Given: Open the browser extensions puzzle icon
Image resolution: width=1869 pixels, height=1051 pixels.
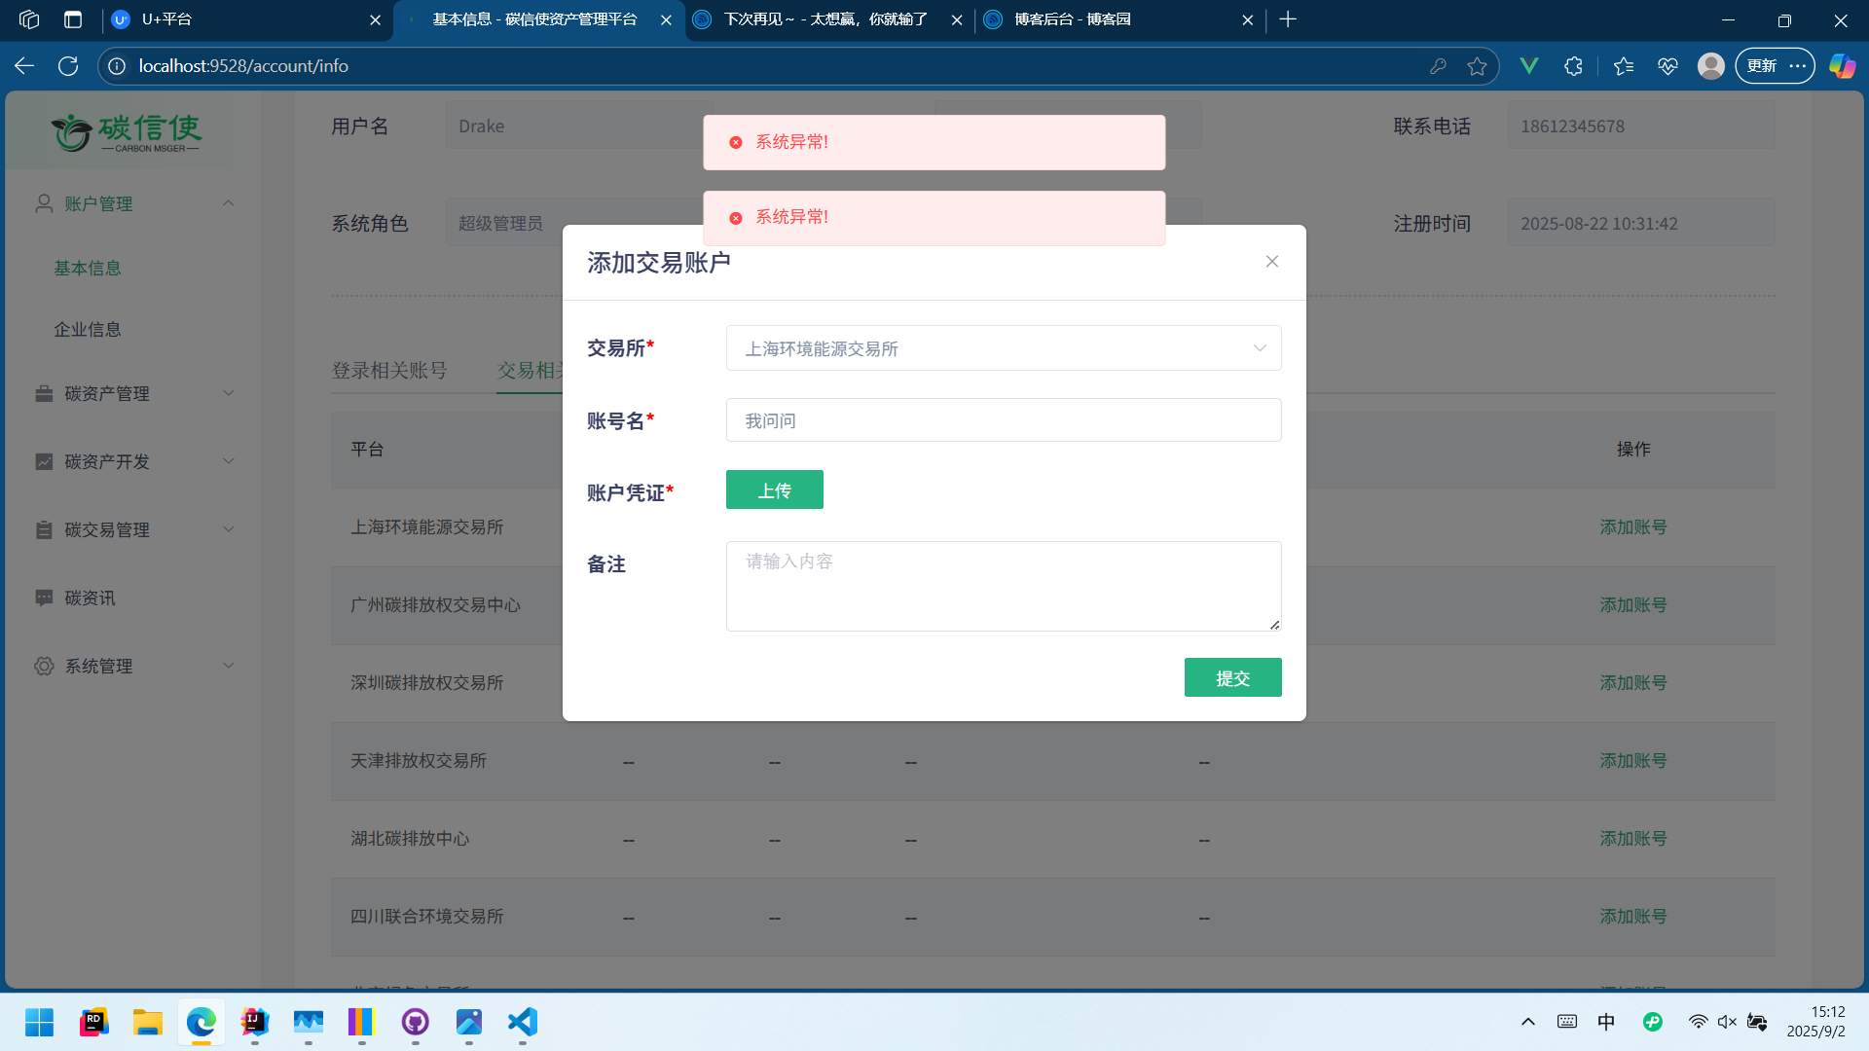Looking at the screenshot, I should click(x=1573, y=66).
